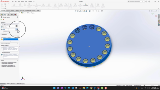Switch to the MBD tab
The width and height of the screenshot is (160, 90).
(38, 10)
